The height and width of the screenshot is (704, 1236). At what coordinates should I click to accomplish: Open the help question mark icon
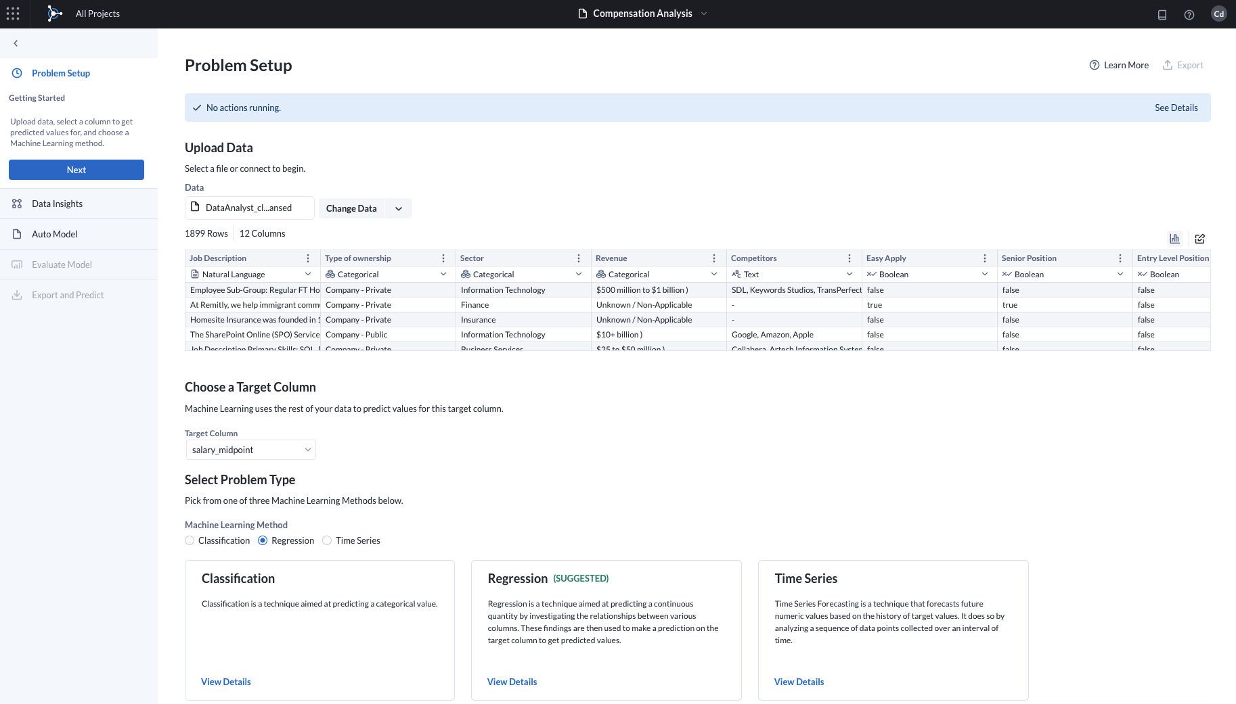click(x=1189, y=14)
